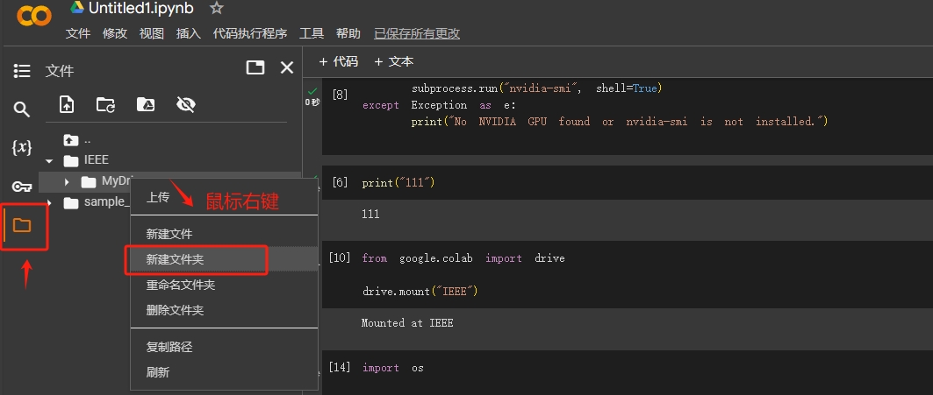Click the 文件 panel title

tap(60, 71)
